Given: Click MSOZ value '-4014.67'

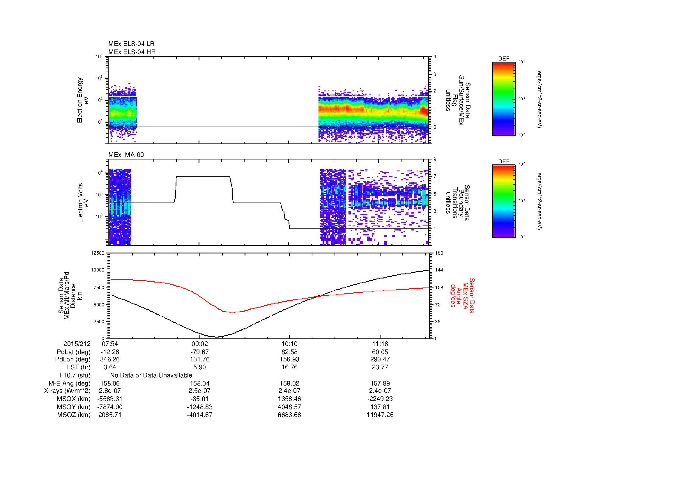Looking at the screenshot, I should 200,415.
